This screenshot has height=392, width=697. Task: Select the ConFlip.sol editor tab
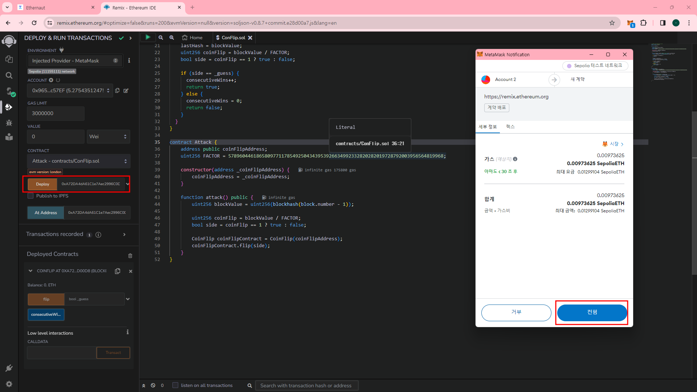(x=231, y=37)
